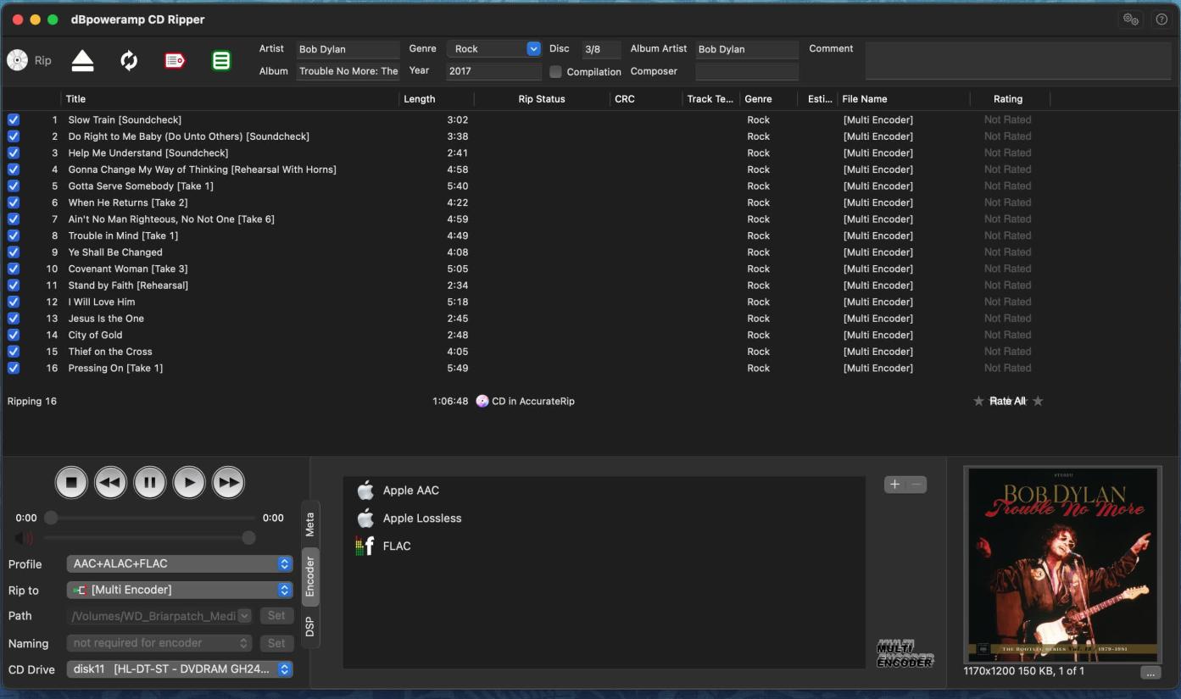Uncheck track 1 Slow Train checkbox
Viewport: 1181px width, 699px height.
pos(14,120)
